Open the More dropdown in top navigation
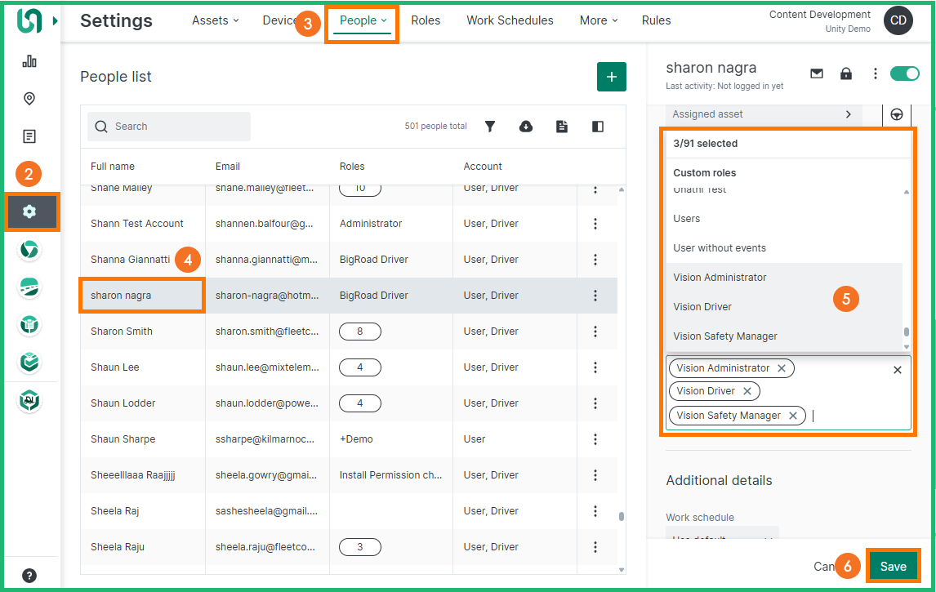The width and height of the screenshot is (936, 592). pyautogui.click(x=599, y=20)
